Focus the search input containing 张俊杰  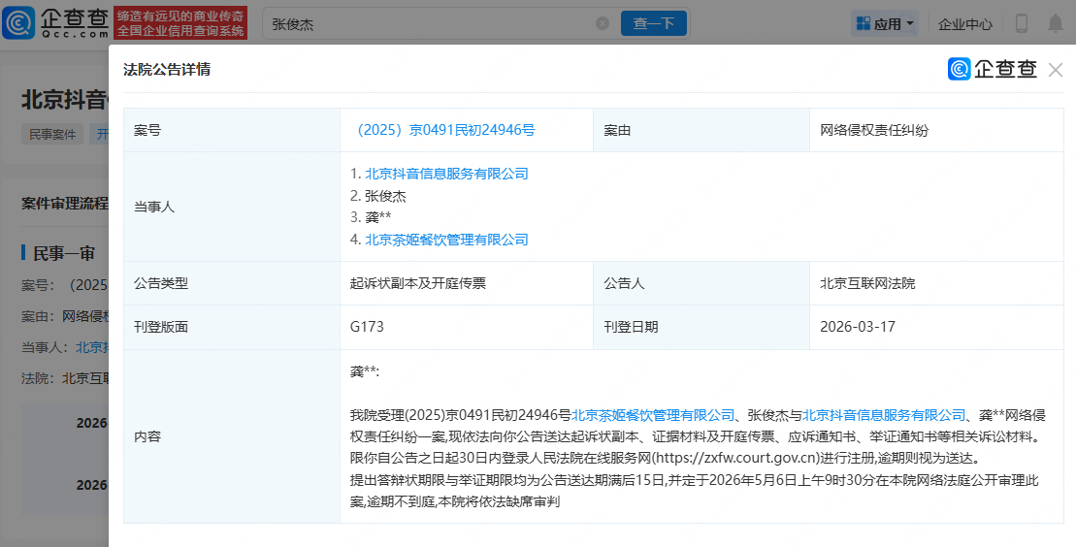[x=427, y=23]
